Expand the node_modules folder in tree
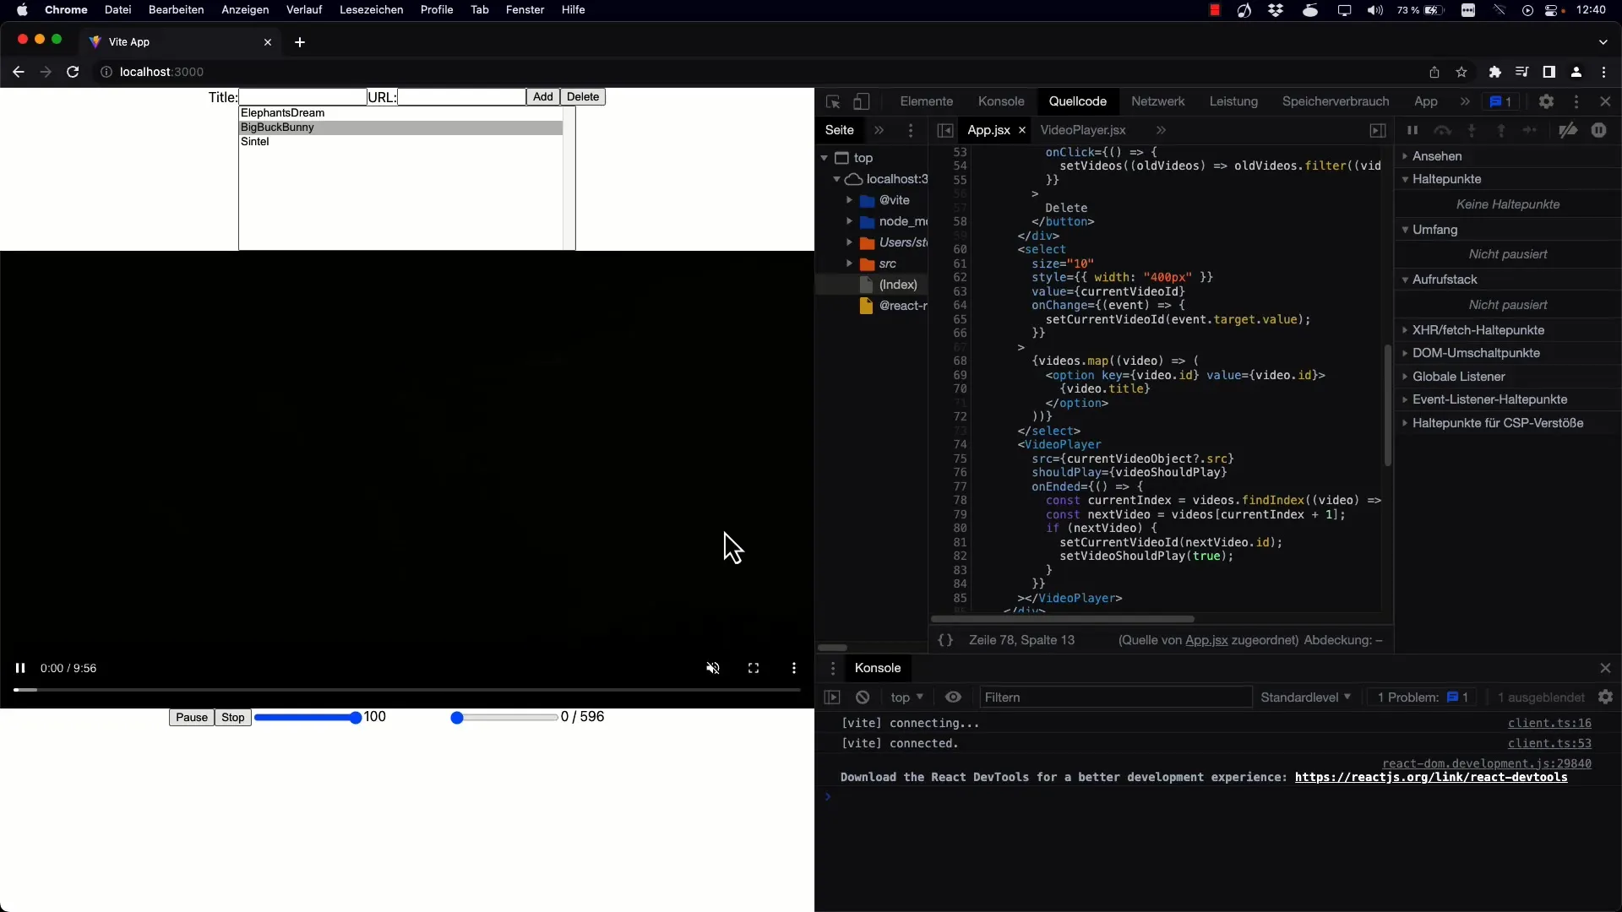Screen dimensions: 1622x912 point(851,221)
